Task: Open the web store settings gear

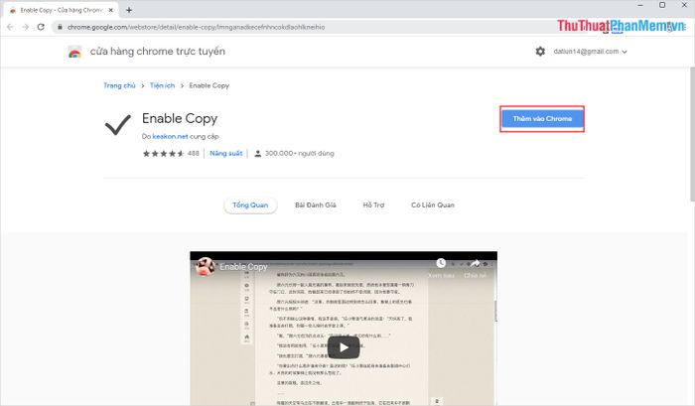Action: coord(540,52)
